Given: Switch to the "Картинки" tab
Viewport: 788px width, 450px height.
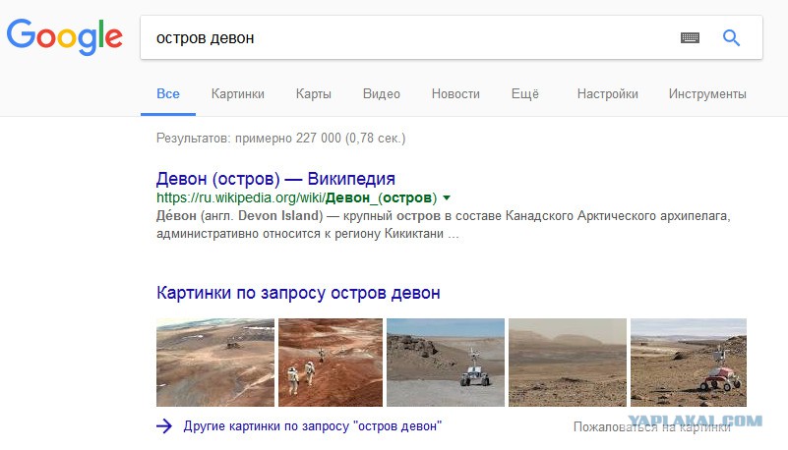Looking at the screenshot, I should [238, 93].
